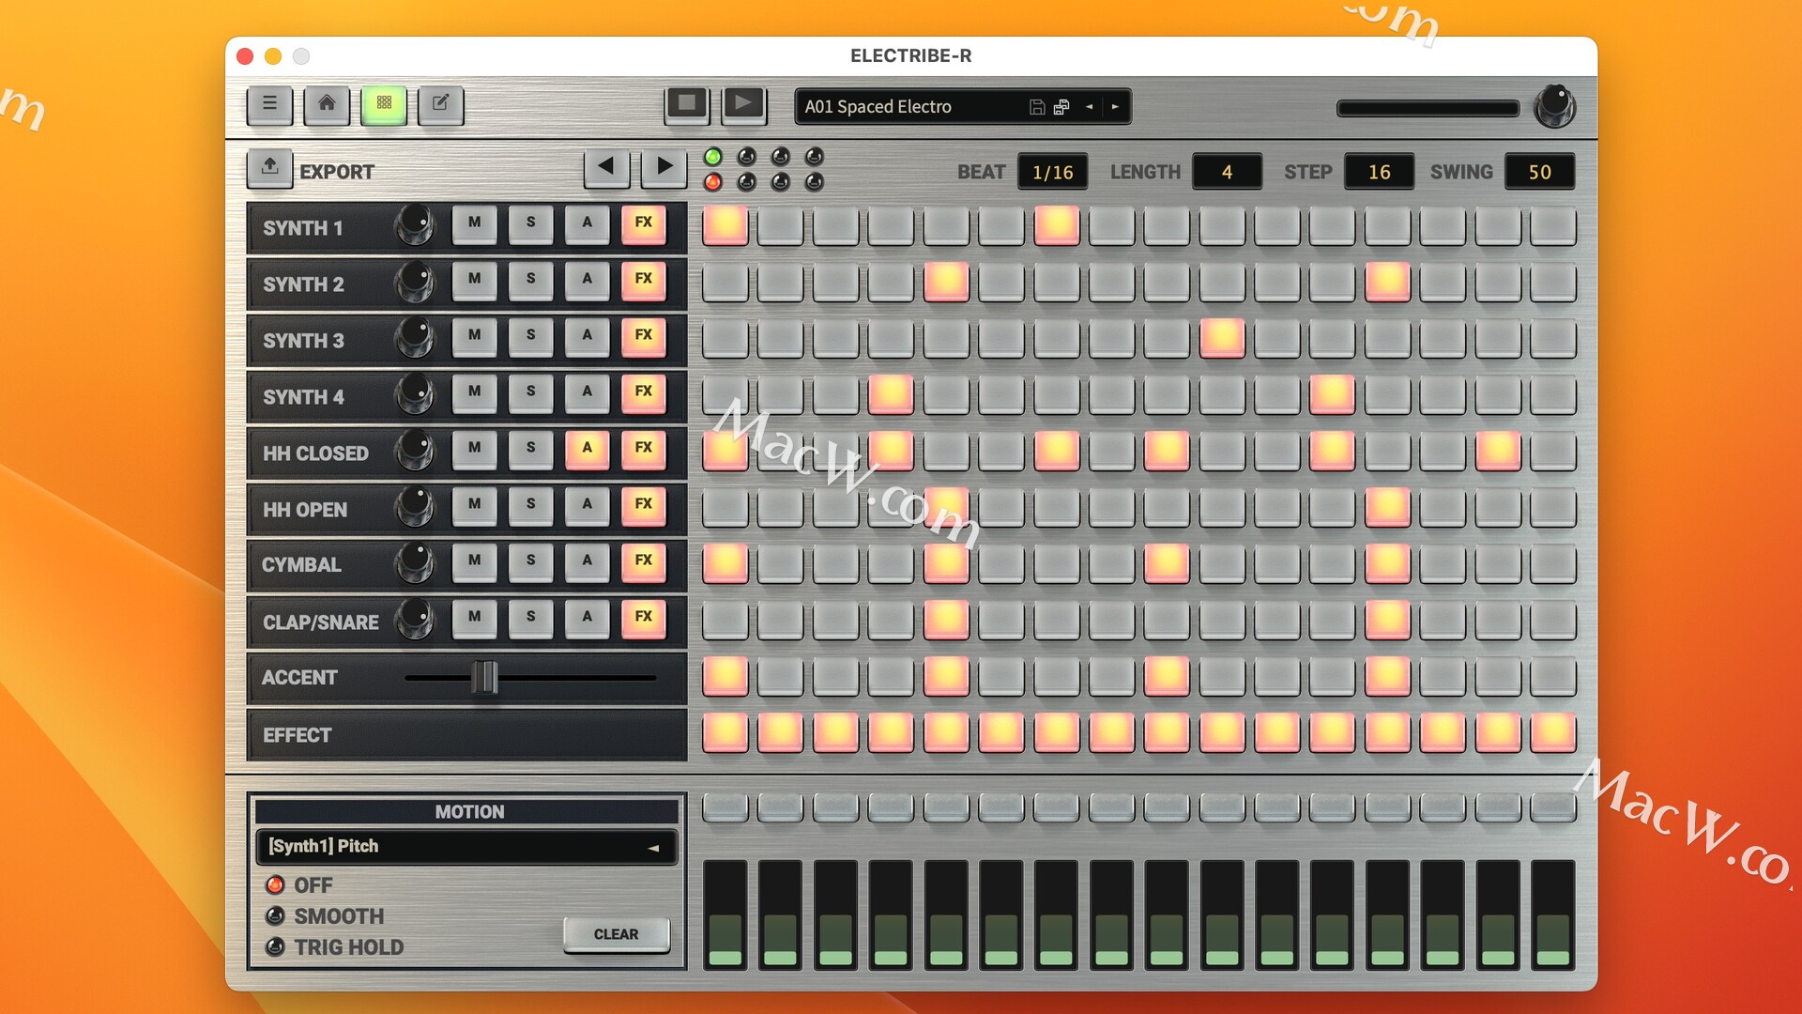Screen dimensions: 1802x1014
Task: Open the SWING value field
Action: (1539, 173)
